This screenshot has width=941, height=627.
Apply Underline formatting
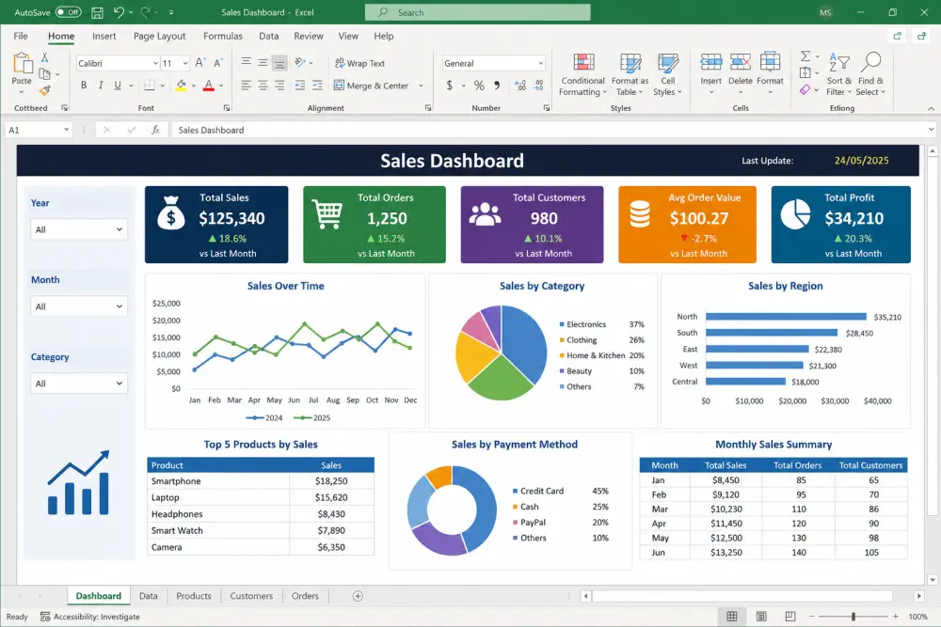coord(118,86)
